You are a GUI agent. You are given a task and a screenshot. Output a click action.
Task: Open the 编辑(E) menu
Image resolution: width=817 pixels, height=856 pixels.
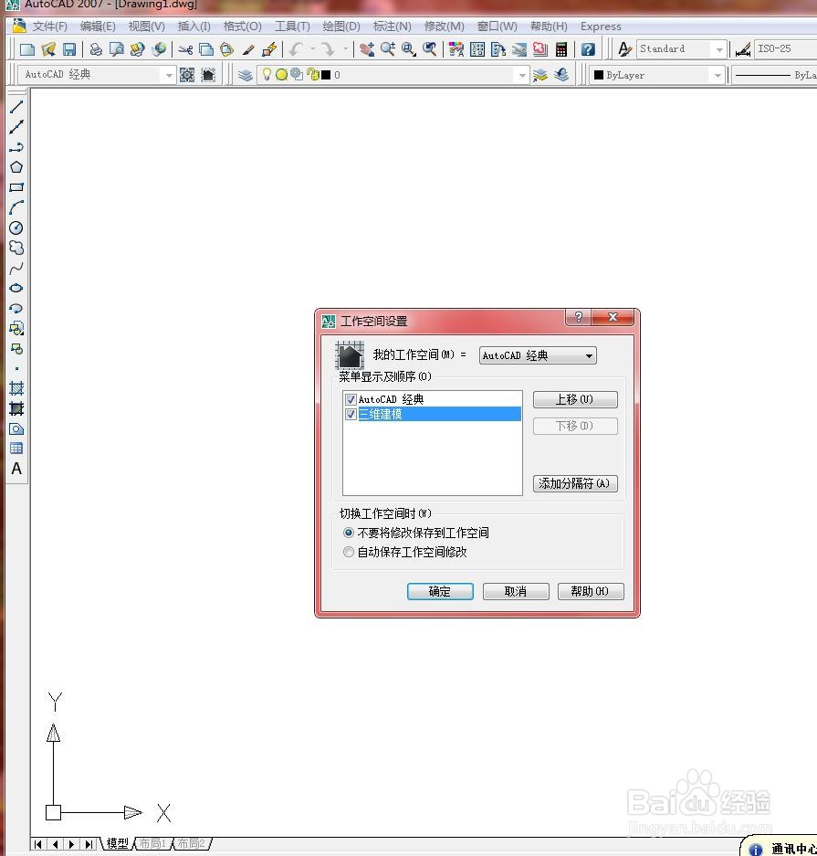(x=98, y=26)
